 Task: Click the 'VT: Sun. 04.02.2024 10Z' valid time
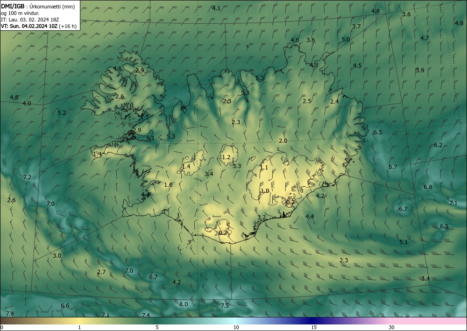pyautogui.click(x=29, y=26)
